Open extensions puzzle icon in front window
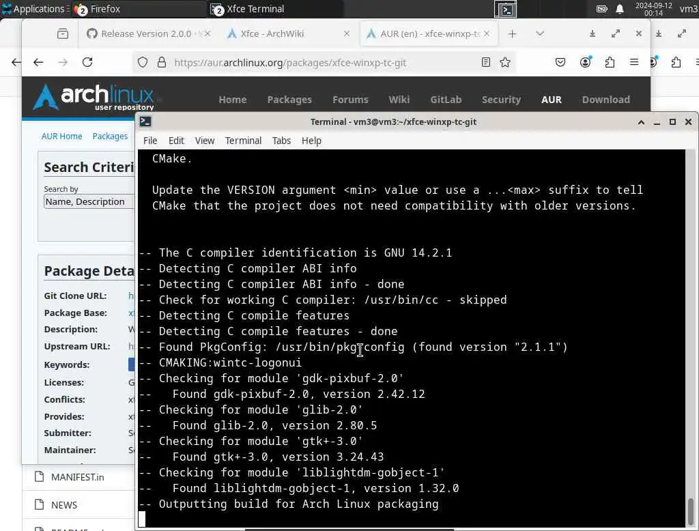This screenshot has width=699, height=531. (610, 62)
